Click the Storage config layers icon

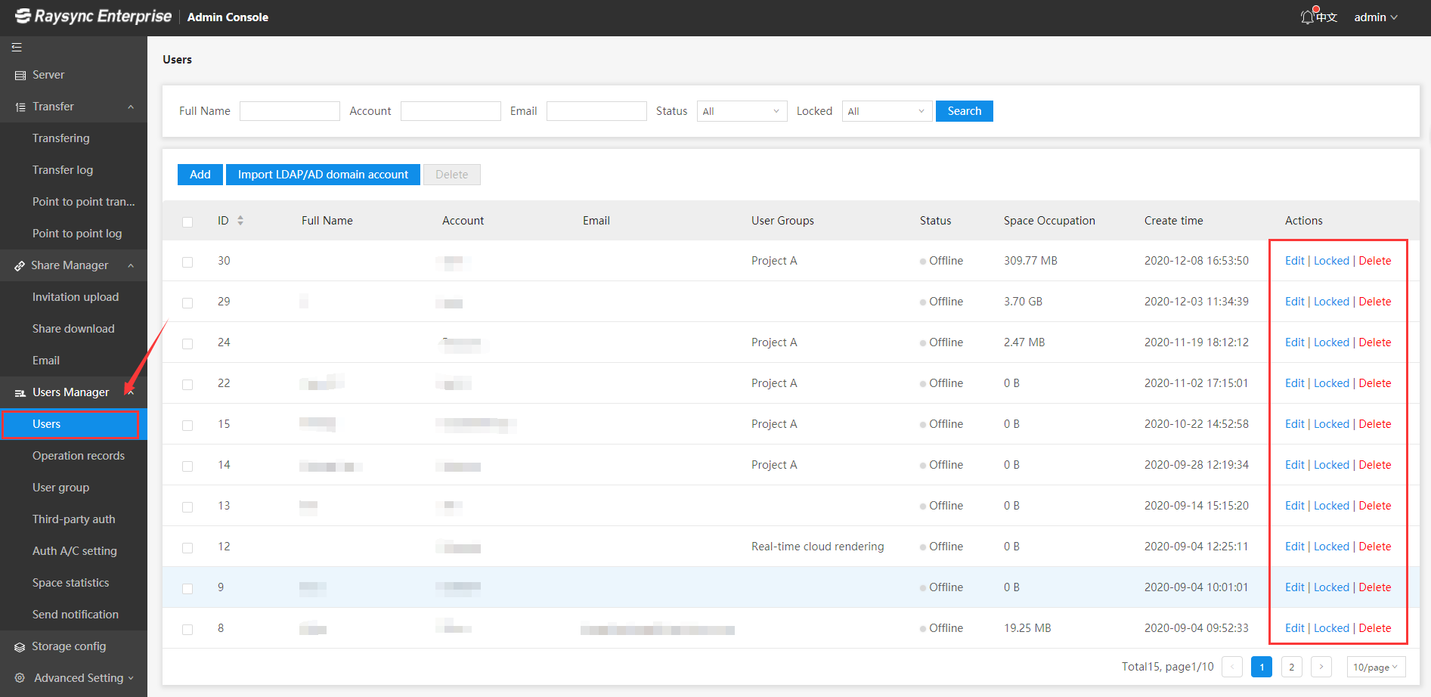tap(20, 647)
